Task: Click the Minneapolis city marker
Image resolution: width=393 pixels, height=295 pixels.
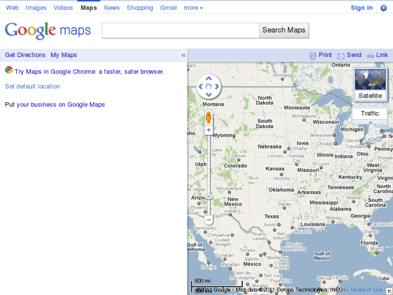Action: tap(304, 120)
